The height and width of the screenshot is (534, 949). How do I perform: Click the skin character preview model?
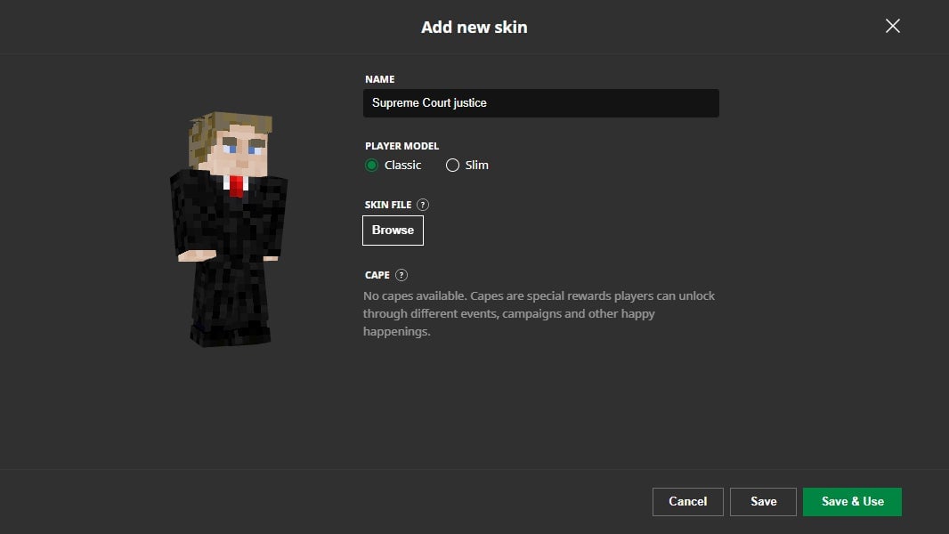(x=230, y=231)
